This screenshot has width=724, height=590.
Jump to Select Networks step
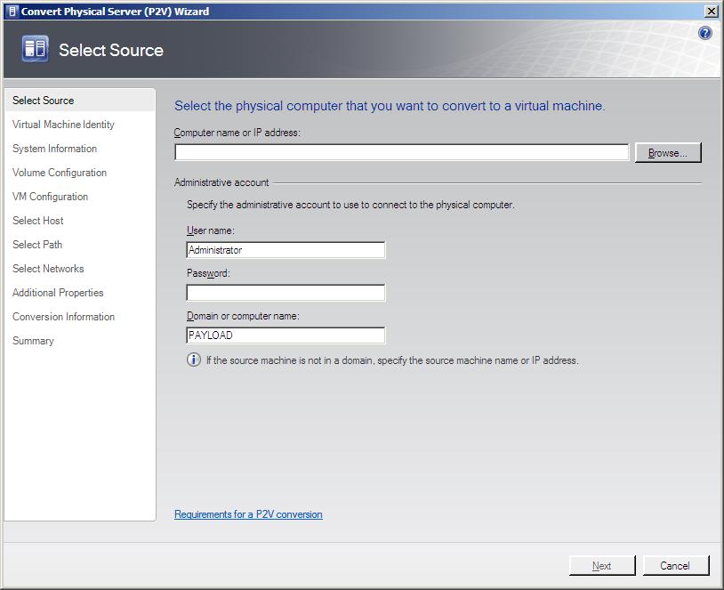(48, 269)
